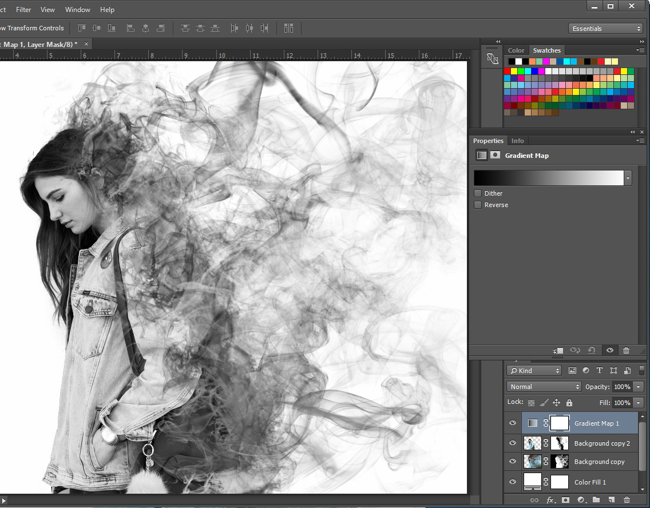The width and height of the screenshot is (650, 508).
Task: Toggle layer filtering switch on or off
Action: pos(642,370)
